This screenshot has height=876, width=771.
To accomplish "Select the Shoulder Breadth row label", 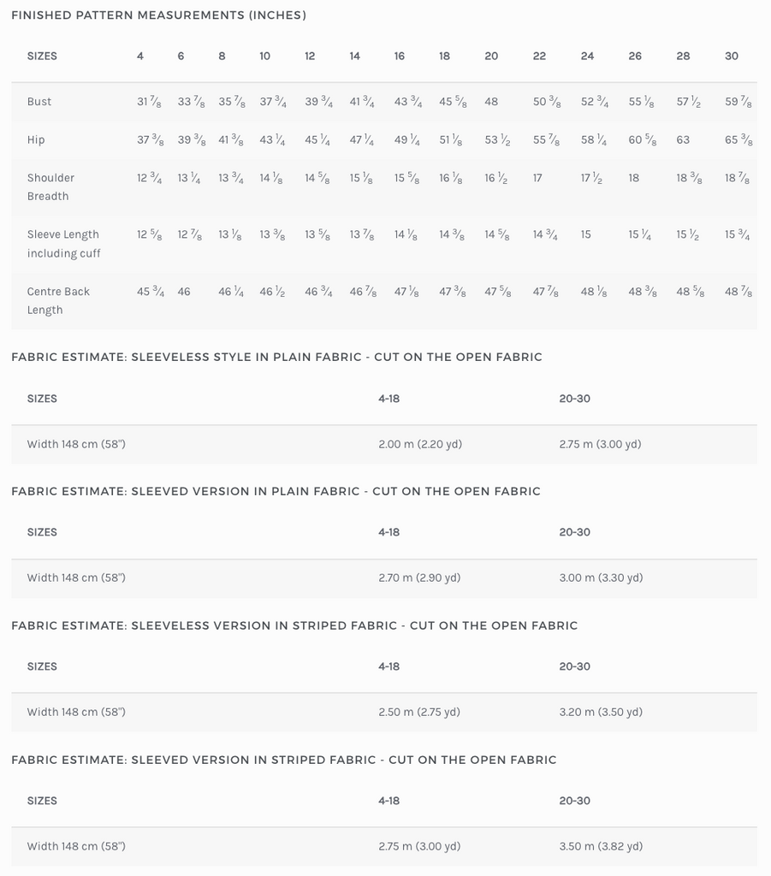I will [x=50, y=186].
